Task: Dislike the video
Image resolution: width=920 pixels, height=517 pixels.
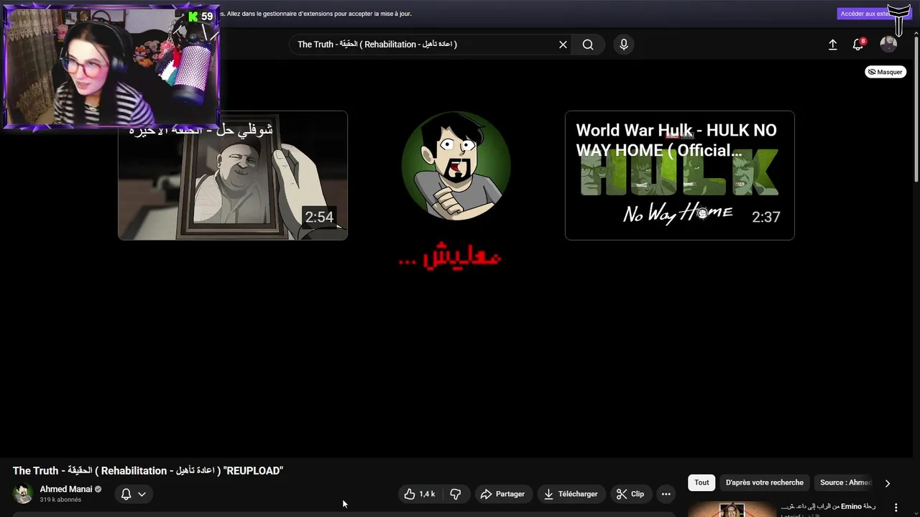Action: pos(455,494)
